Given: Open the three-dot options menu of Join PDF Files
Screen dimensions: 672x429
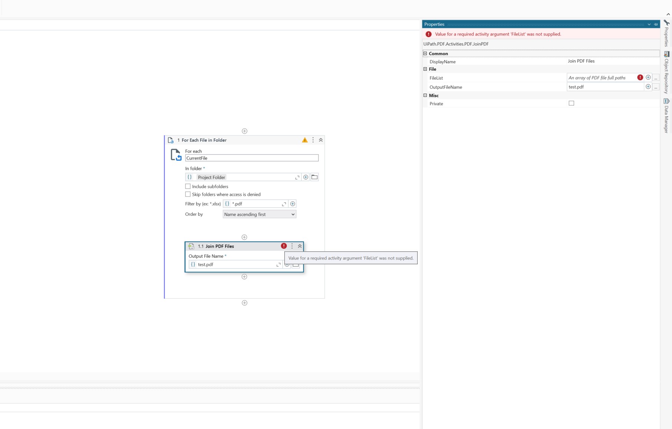Looking at the screenshot, I should coord(292,246).
